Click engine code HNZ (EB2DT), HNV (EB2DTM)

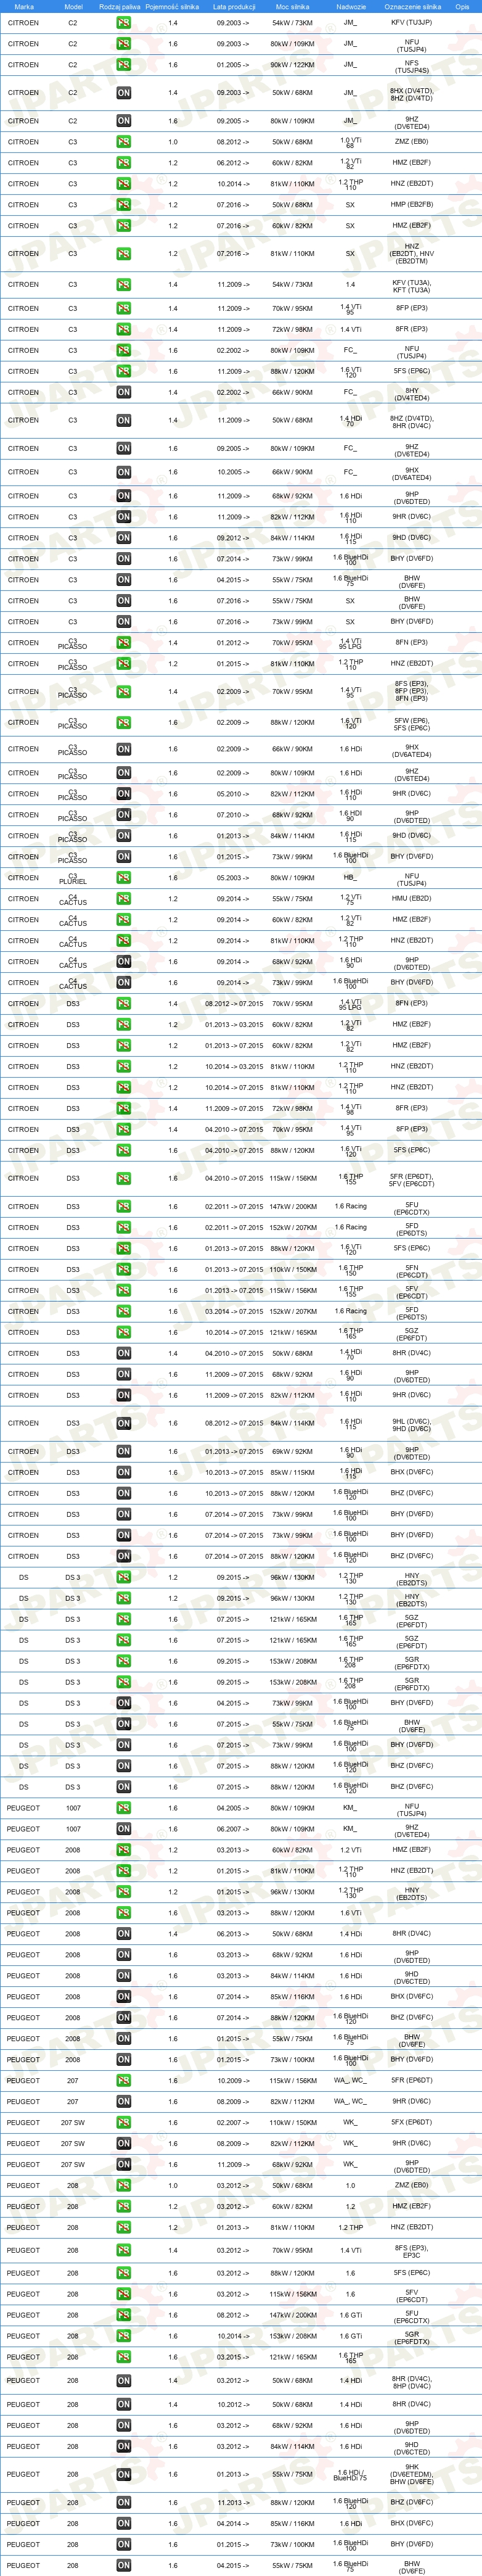click(x=412, y=254)
